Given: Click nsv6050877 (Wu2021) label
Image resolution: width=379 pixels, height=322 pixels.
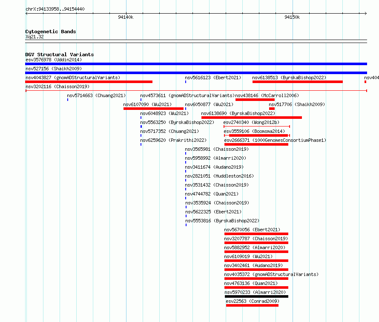Looking at the screenshot, I should pyautogui.click(x=209, y=104).
